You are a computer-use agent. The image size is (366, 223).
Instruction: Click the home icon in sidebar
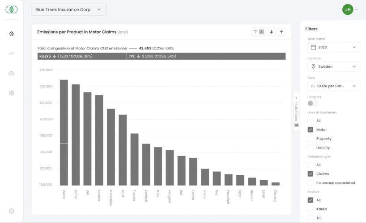[12, 33]
